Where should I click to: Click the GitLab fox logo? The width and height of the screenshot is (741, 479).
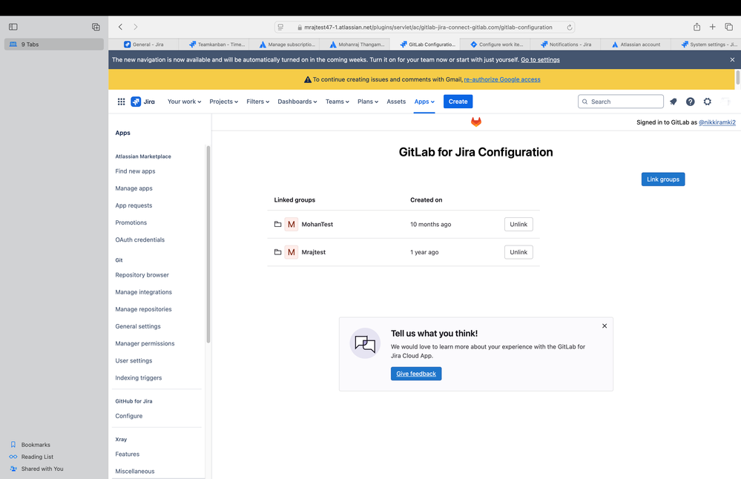[x=476, y=122]
